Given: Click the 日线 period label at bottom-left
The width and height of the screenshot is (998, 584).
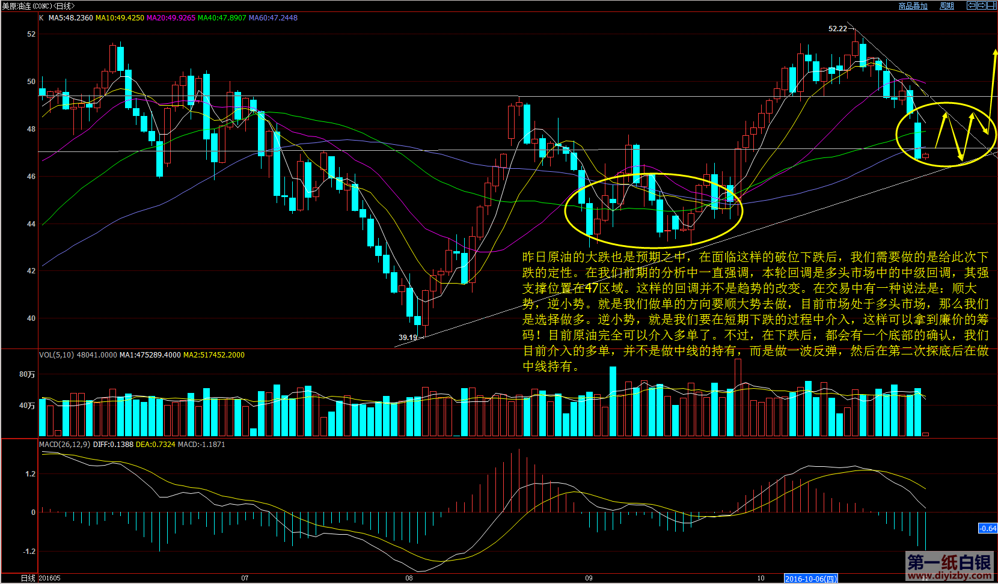Looking at the screenshot, I should tap(28, 578).
